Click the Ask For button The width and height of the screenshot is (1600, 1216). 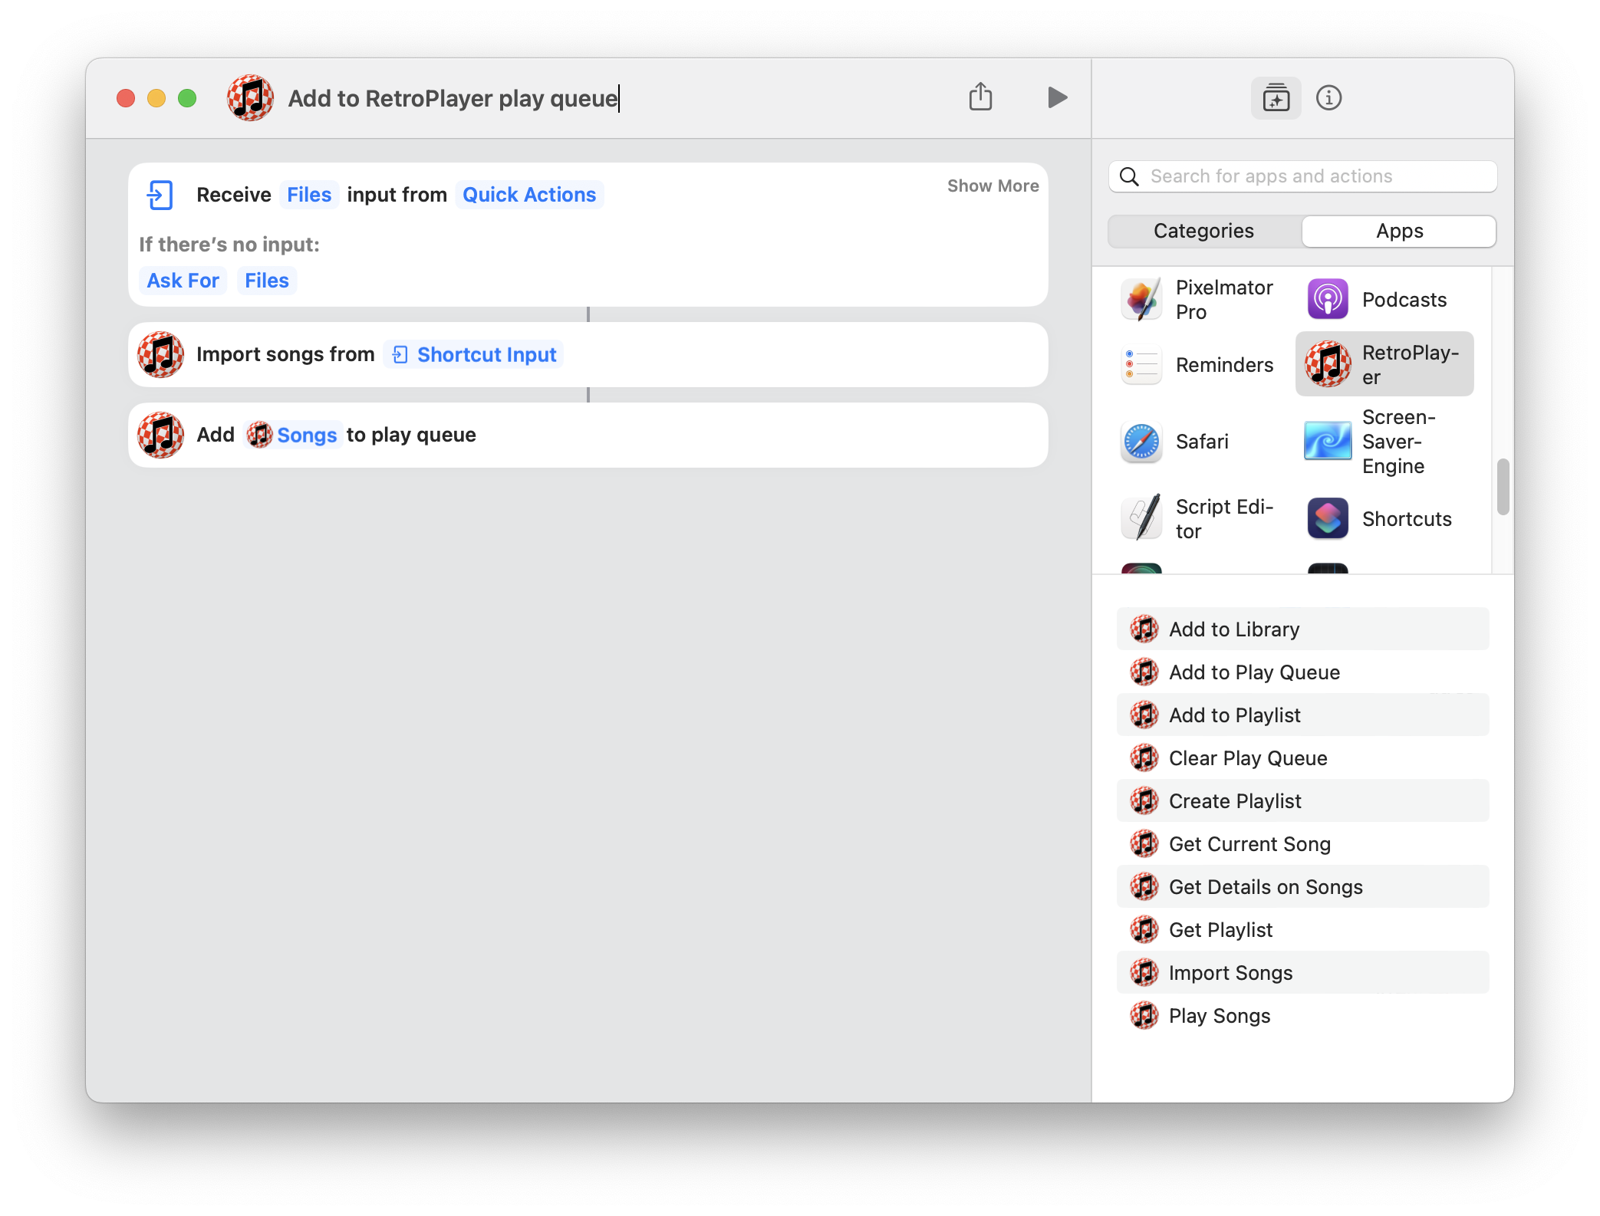point(183,280)
